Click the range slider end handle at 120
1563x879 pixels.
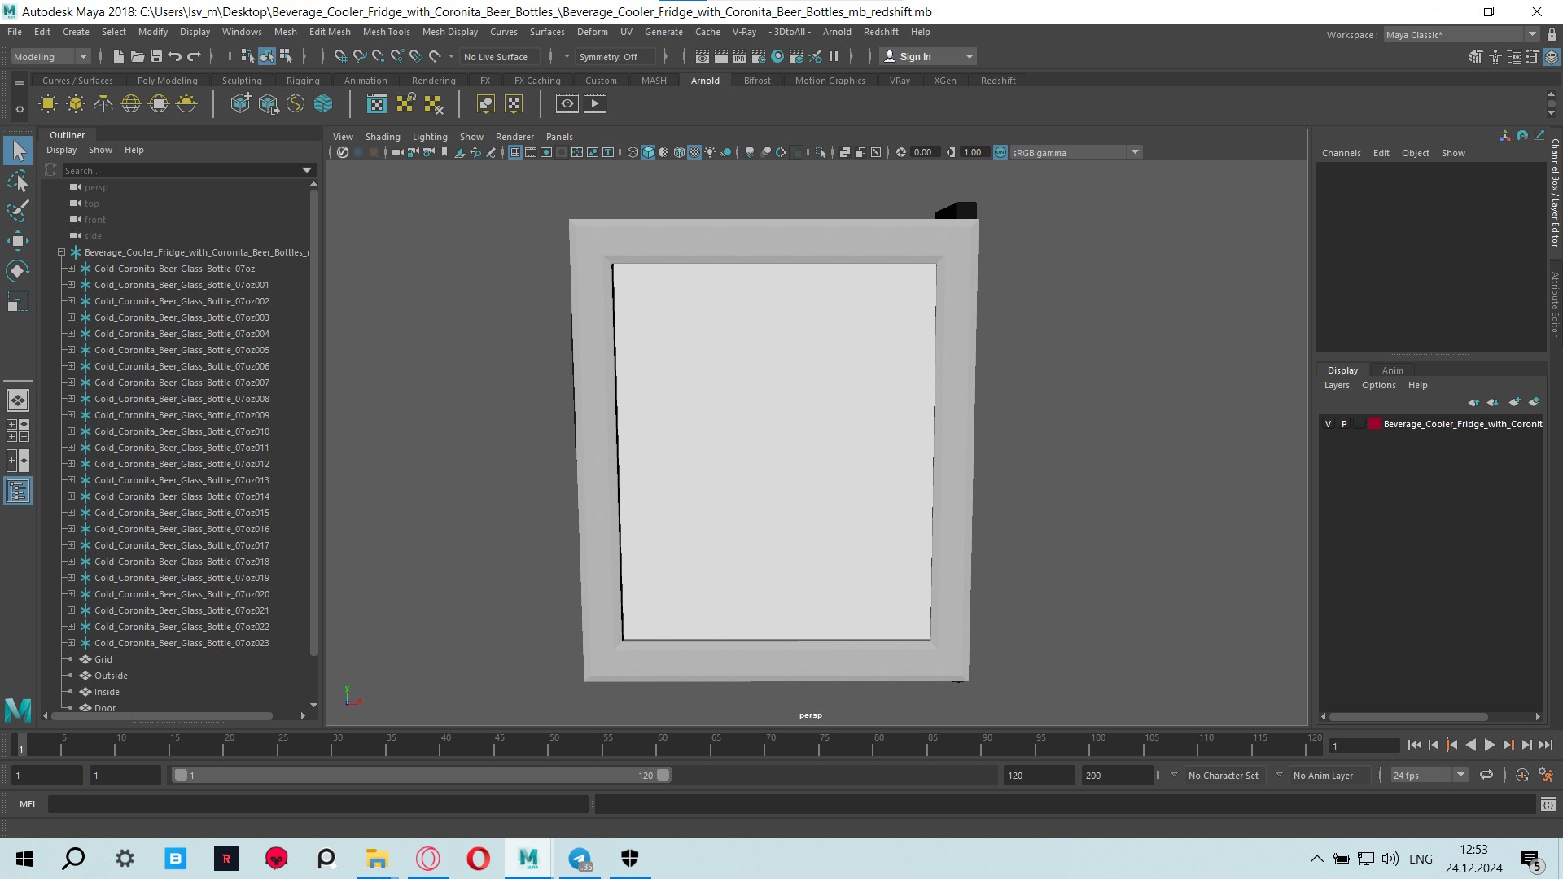663,776
